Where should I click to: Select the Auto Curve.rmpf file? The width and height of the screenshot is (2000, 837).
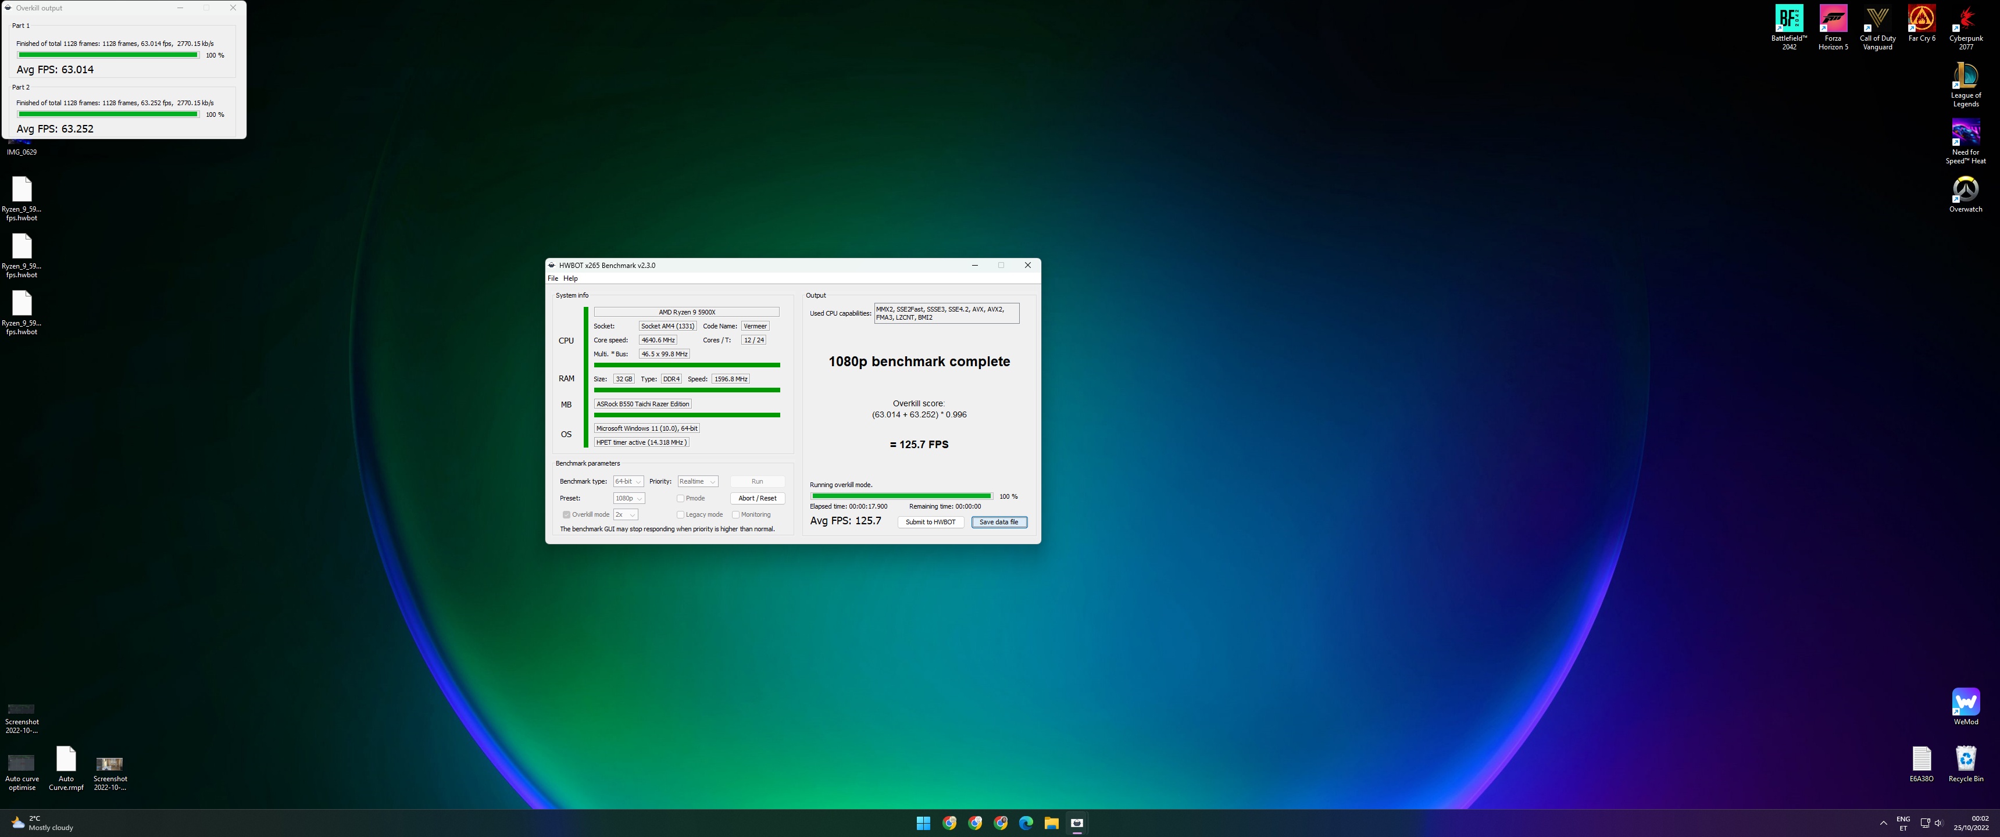tap(66, 768)
